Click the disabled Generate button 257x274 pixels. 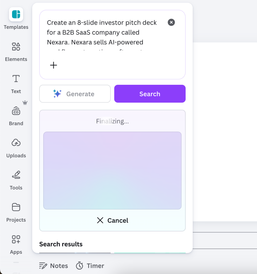pos(75,94)
